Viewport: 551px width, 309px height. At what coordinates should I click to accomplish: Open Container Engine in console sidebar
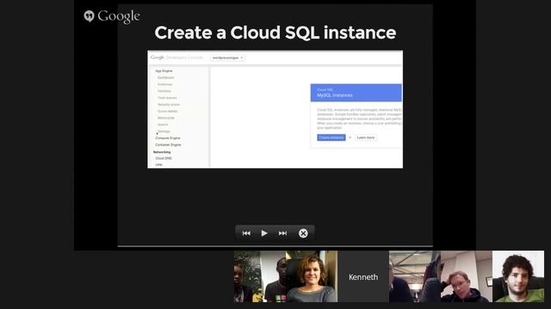pos(168,145)
